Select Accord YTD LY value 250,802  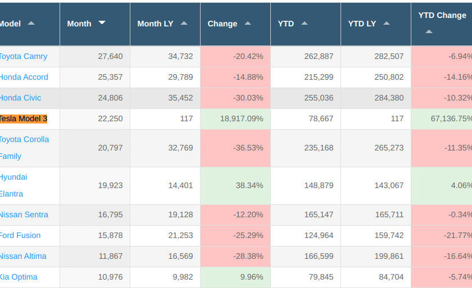389,77
